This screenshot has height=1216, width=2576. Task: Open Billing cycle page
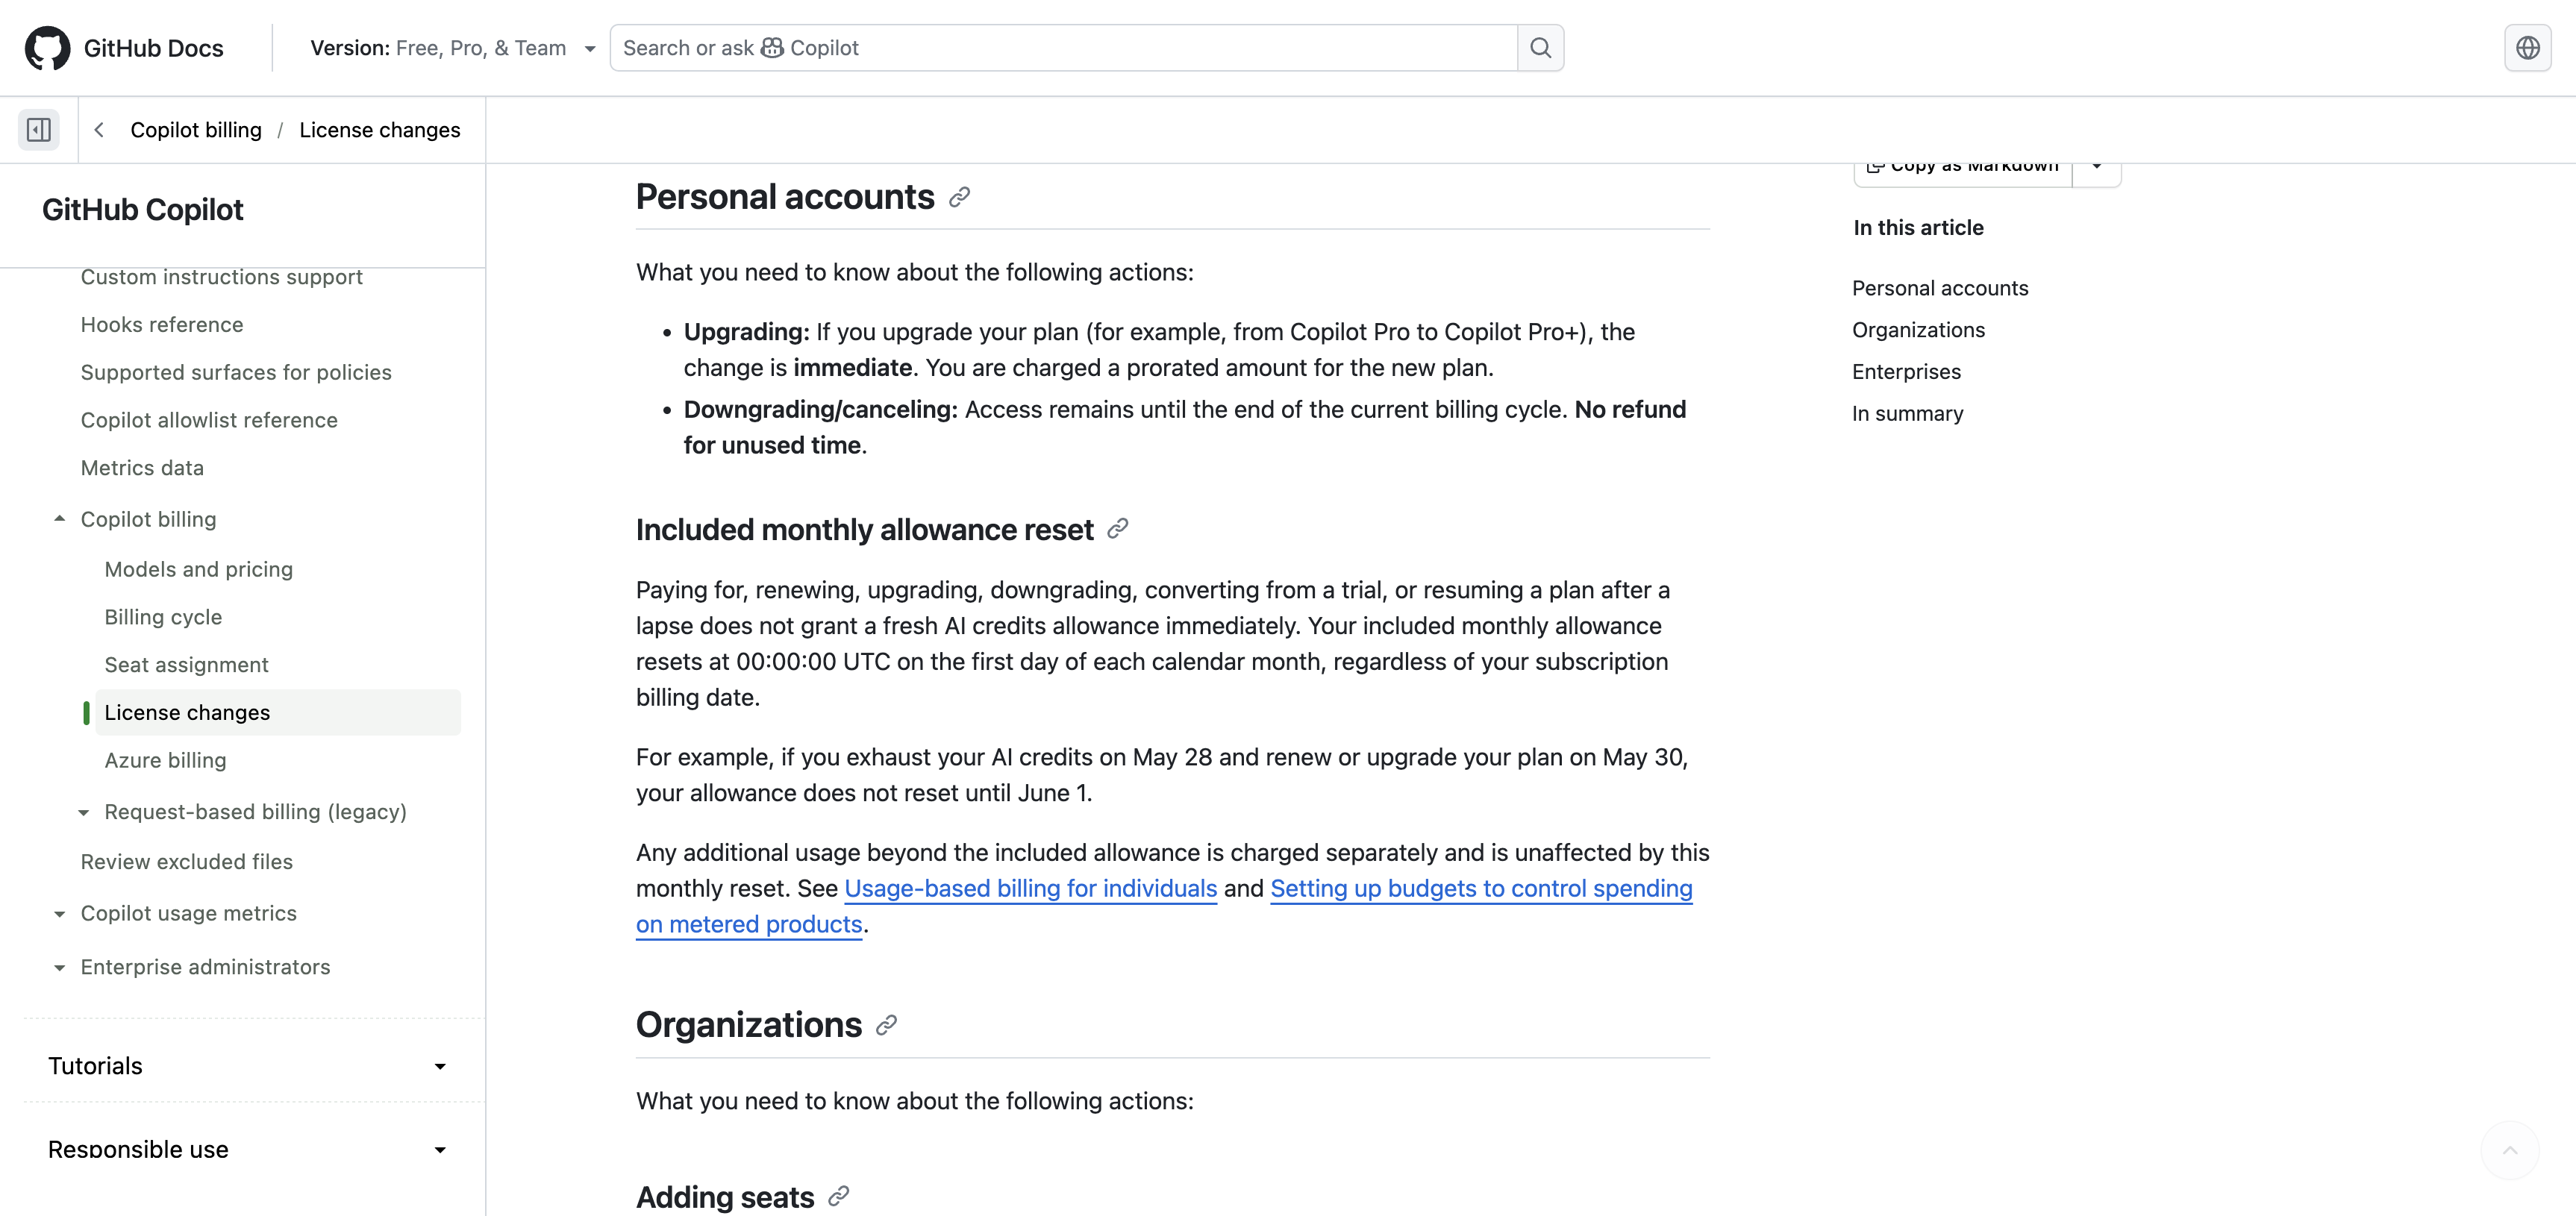point(163,617)
